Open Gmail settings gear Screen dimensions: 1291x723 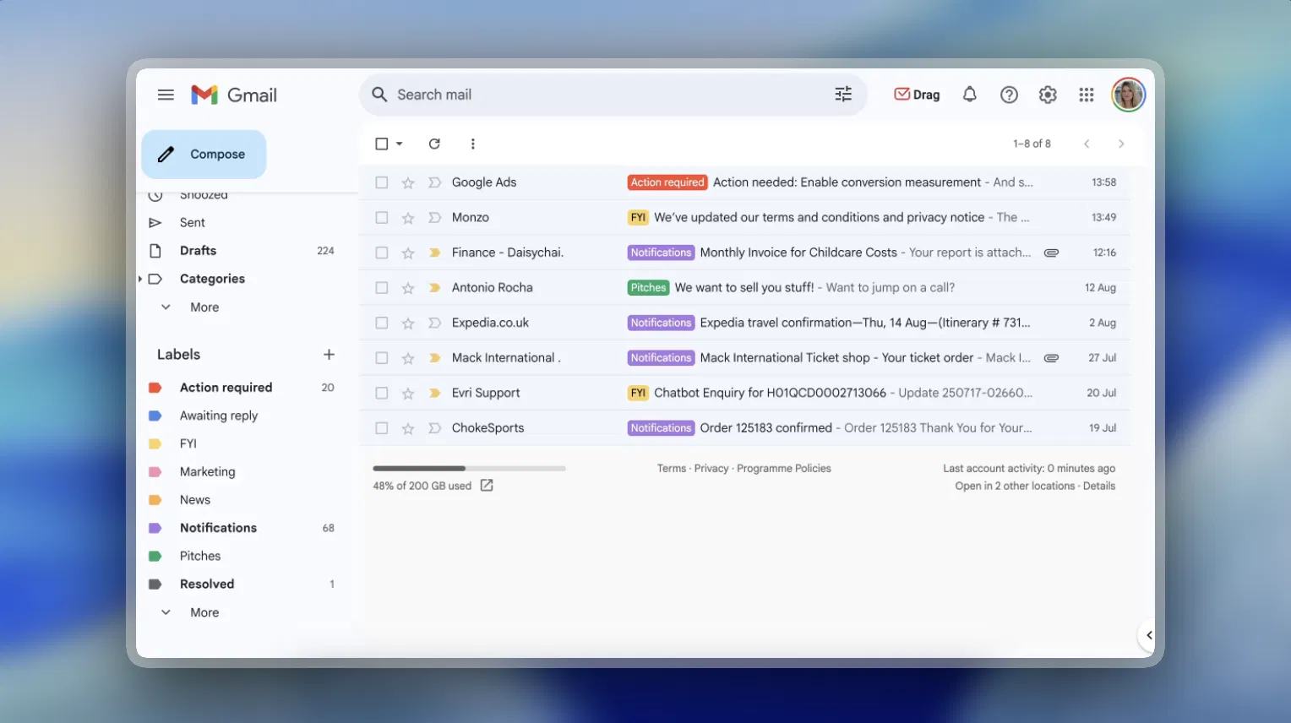coord(1048,95)
